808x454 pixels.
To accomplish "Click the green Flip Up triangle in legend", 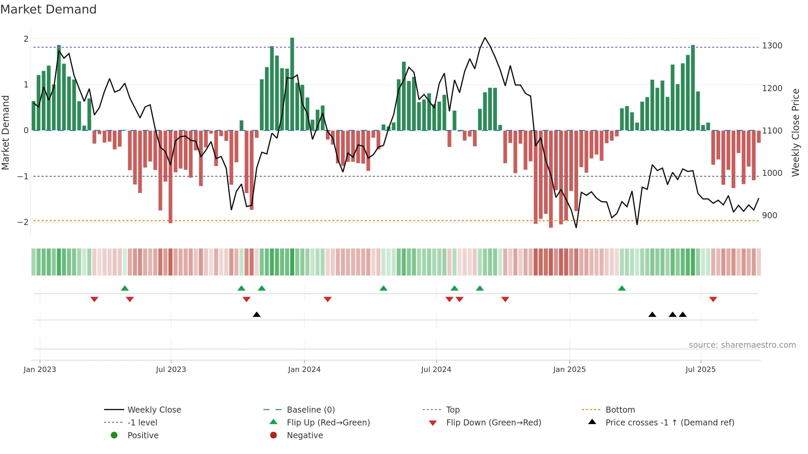I will [274, 422].
